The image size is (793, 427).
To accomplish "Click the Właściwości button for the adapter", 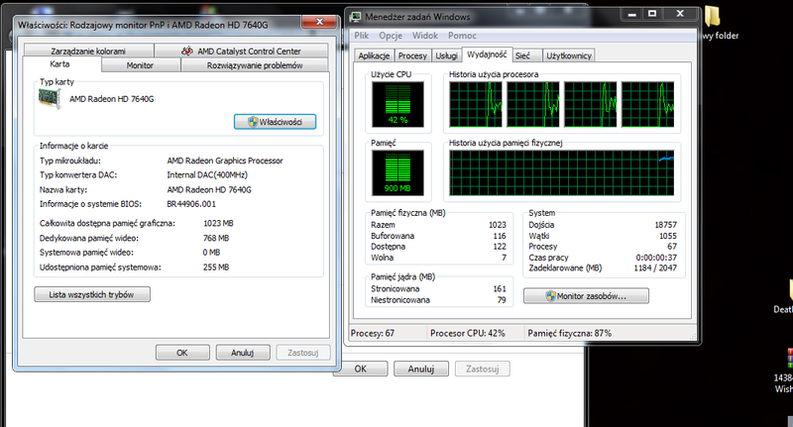I will coord(276,122).
